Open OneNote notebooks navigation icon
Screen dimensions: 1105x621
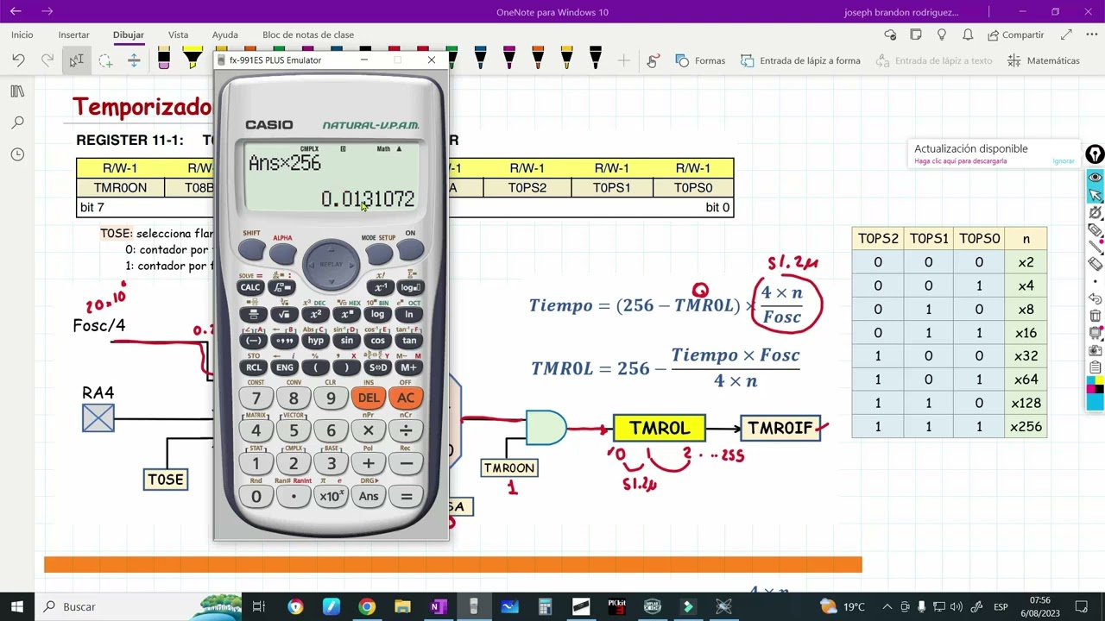[17, 91]
